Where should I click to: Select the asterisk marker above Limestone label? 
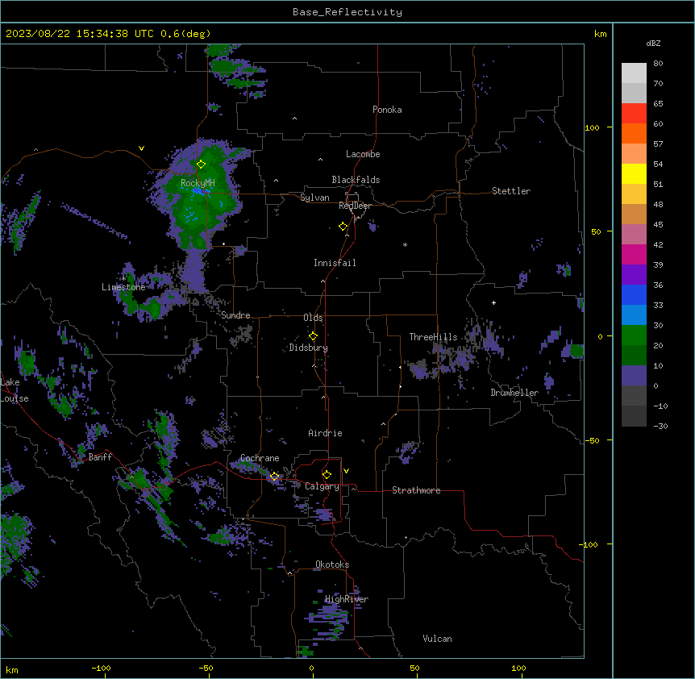click(x=123, y=279)
